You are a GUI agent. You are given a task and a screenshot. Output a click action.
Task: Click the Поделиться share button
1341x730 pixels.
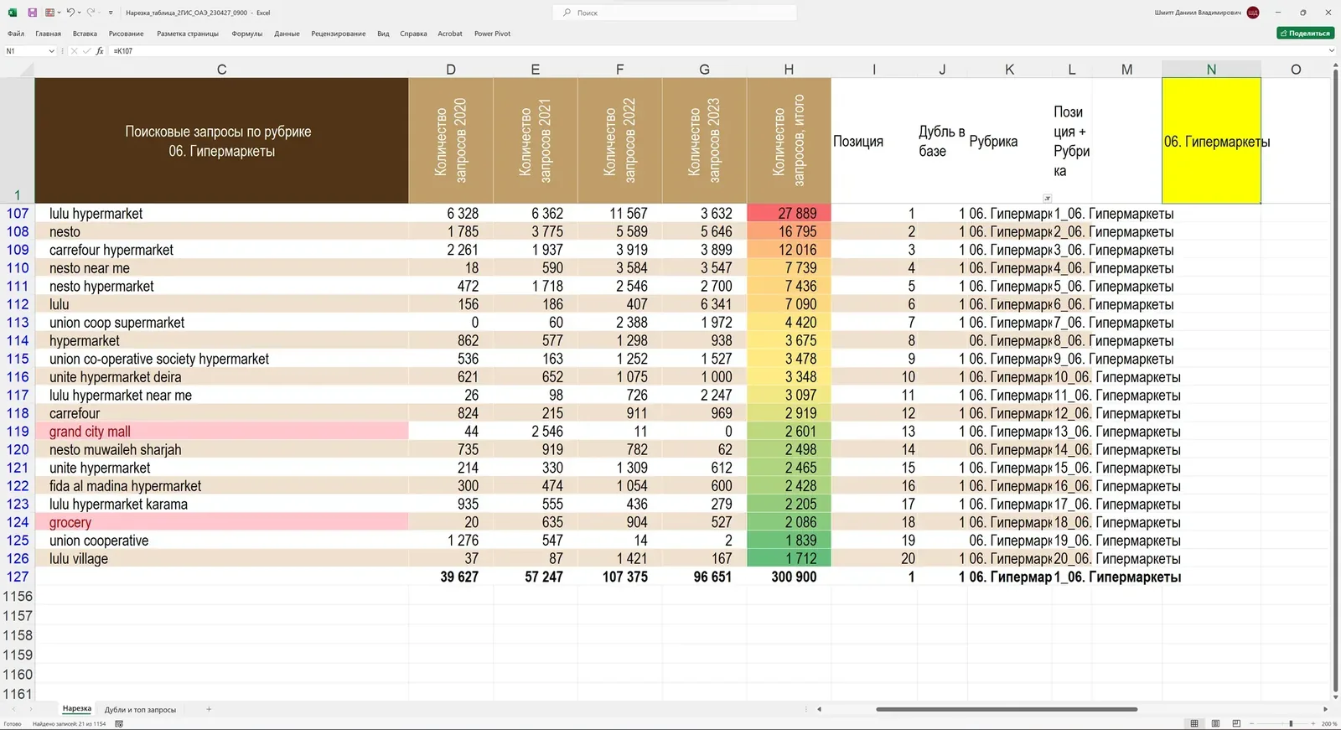[1306, 34]
